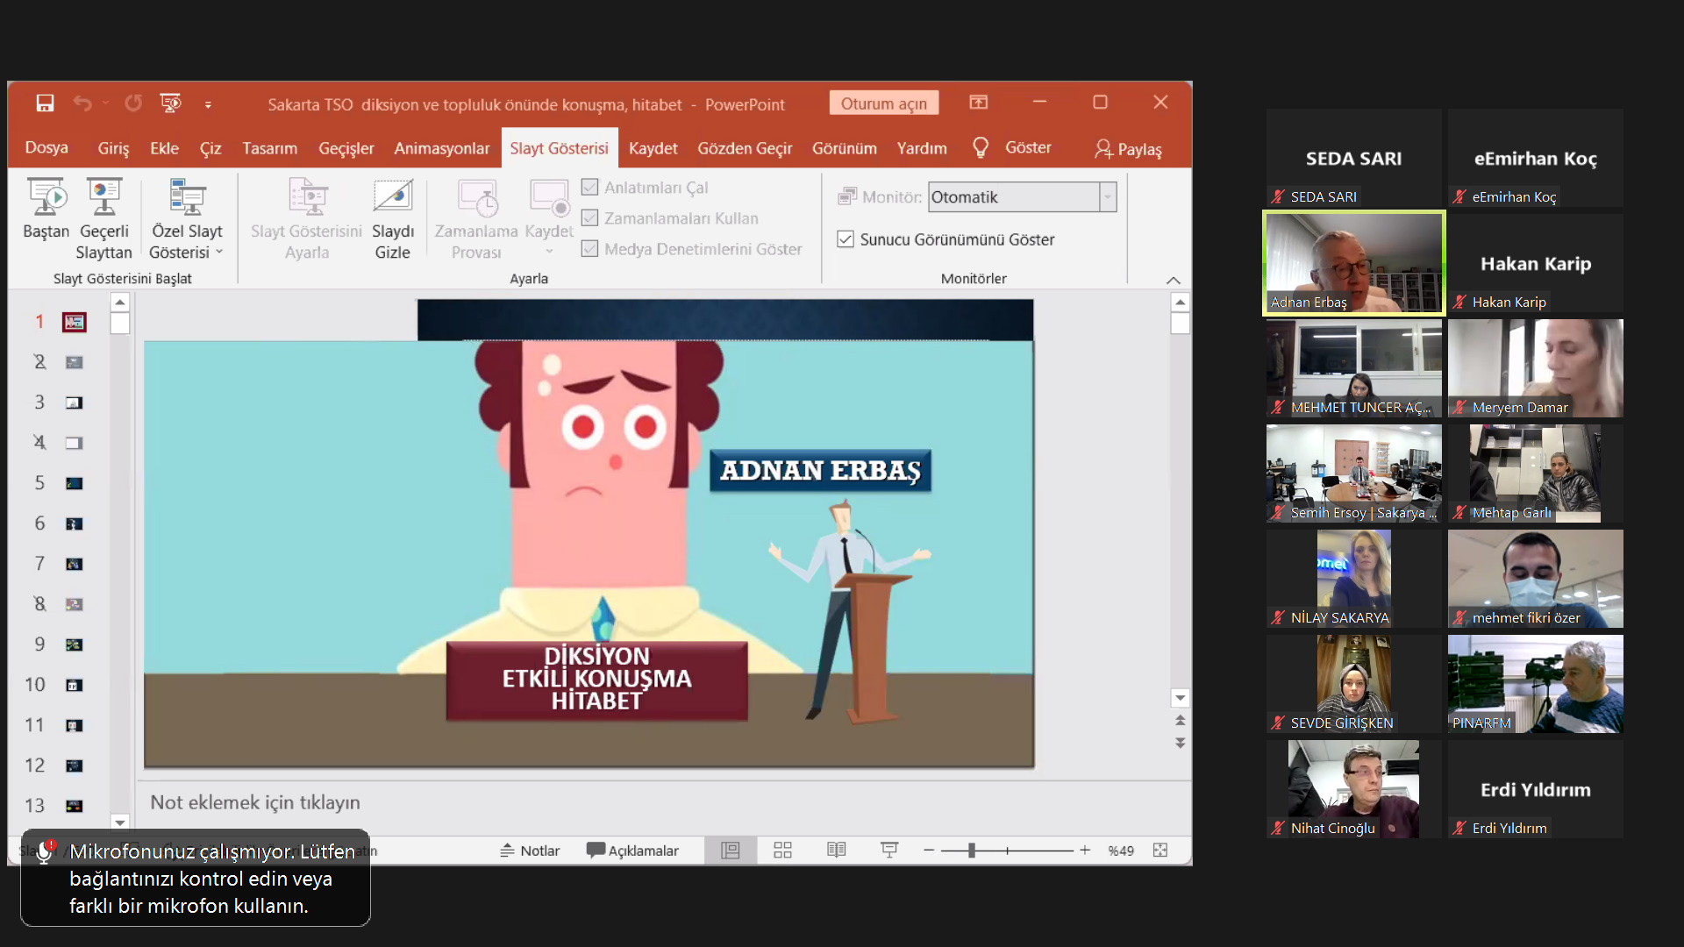Open the Animasyonlar tab
The height and width of the screenshot is (947, 1684).
[442, 148]
